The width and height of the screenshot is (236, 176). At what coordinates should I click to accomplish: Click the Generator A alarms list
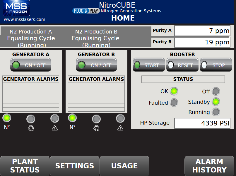[x=31, y=94]
